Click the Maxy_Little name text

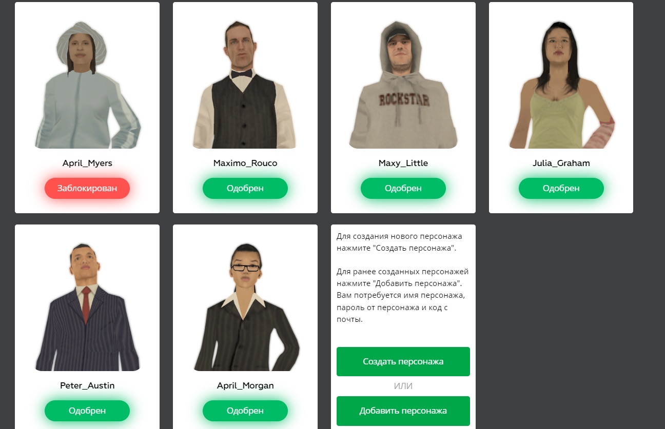coord(403,164)
